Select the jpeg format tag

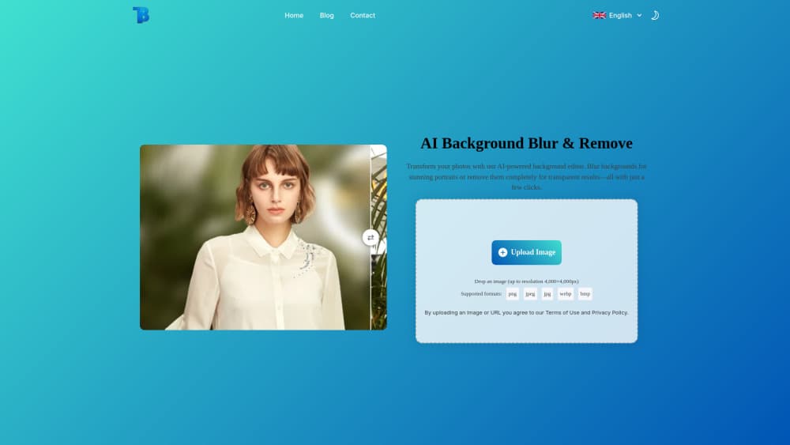(530, 294)
